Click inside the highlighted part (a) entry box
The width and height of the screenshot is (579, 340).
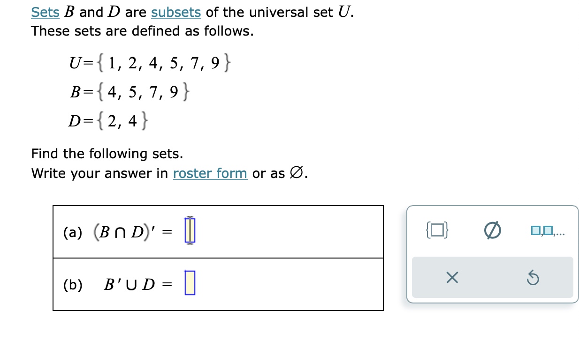(x=190, y=229)
